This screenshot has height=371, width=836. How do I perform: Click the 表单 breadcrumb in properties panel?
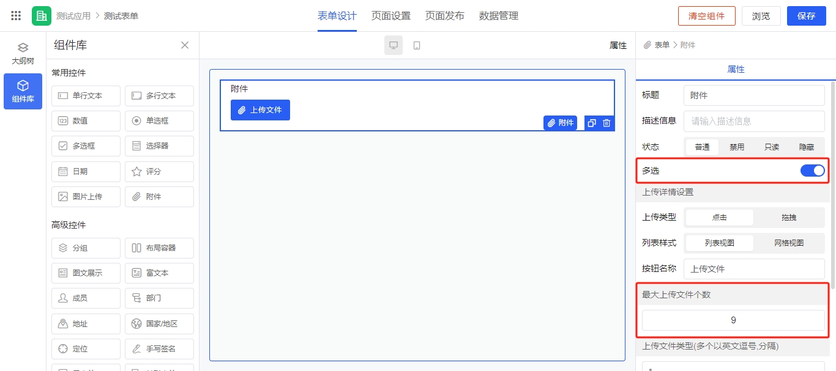point(662,45)
